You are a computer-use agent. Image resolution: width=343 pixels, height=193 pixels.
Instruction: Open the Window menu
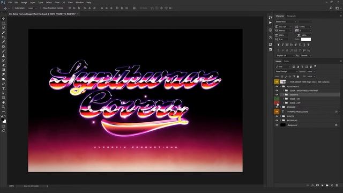79,2
